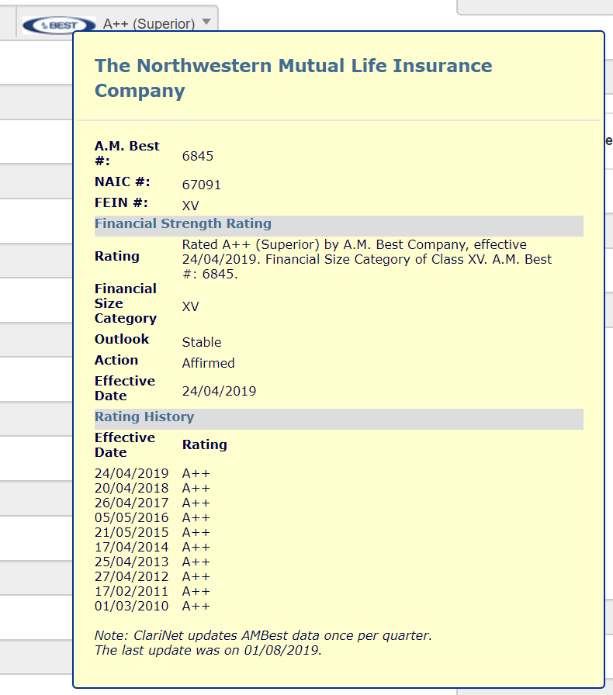
Task: Click the A++ (Superior) rating label
Action: pyautogui.click(x=149, y=24)
